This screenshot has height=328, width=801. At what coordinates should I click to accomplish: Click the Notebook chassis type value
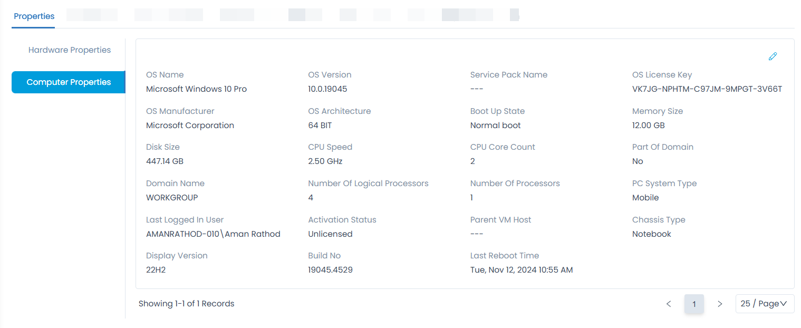[651, 234]
